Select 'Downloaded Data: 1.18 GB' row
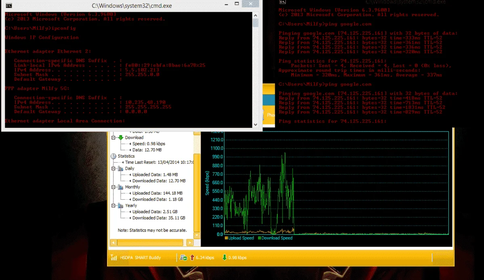Screen dimensions: 484x280 [x=158, y=199]
